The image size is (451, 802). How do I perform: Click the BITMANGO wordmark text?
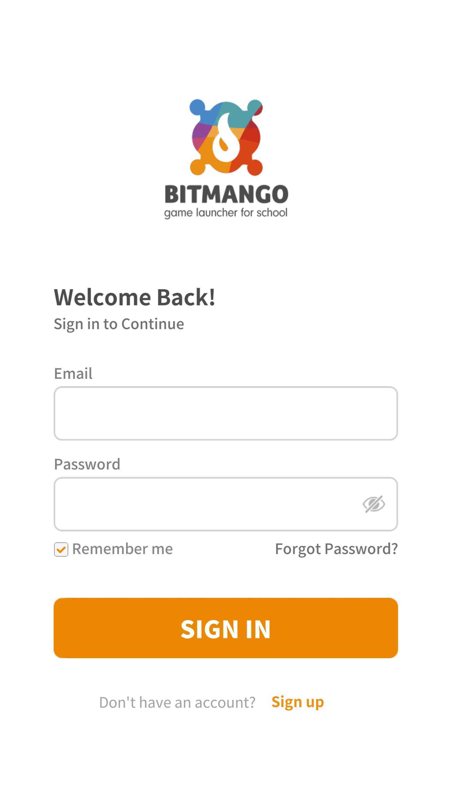tap(226, 194)
